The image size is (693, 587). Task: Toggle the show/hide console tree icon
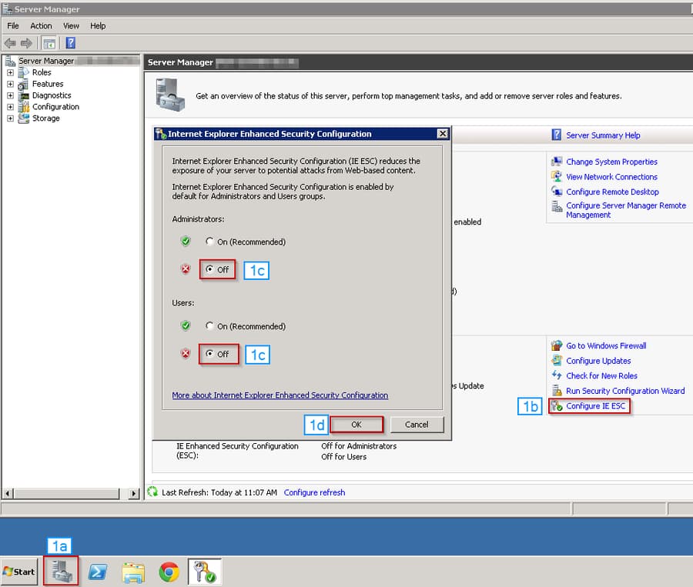49,42
